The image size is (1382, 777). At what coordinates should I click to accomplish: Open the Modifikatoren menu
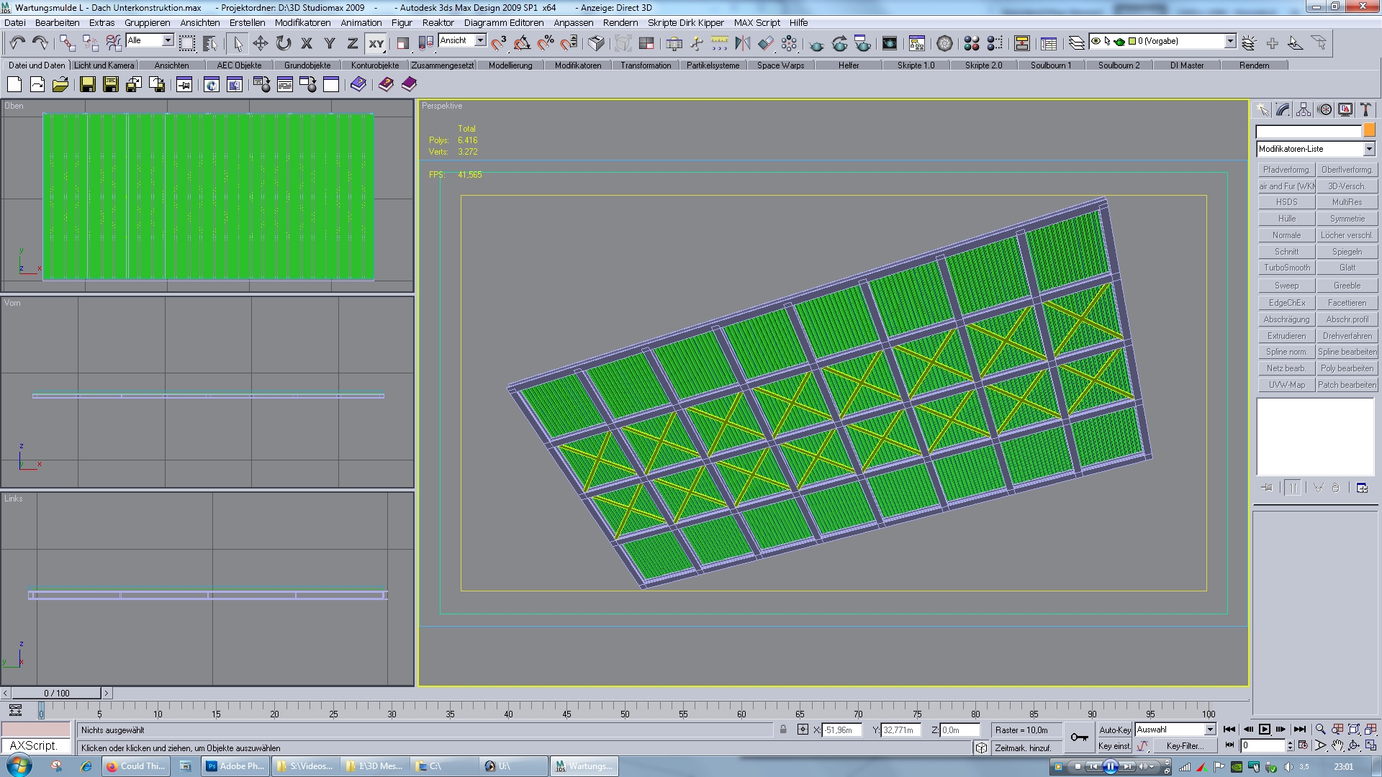click(x=302, y=22)
